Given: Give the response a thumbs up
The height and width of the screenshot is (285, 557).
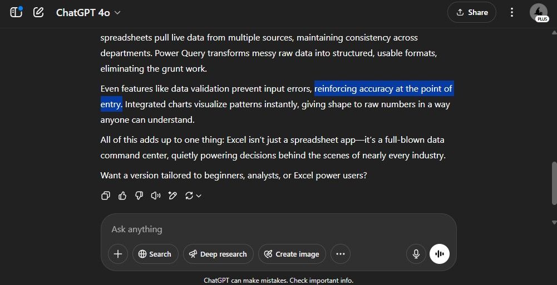Looking at the screenshot, I should point(122,196).
